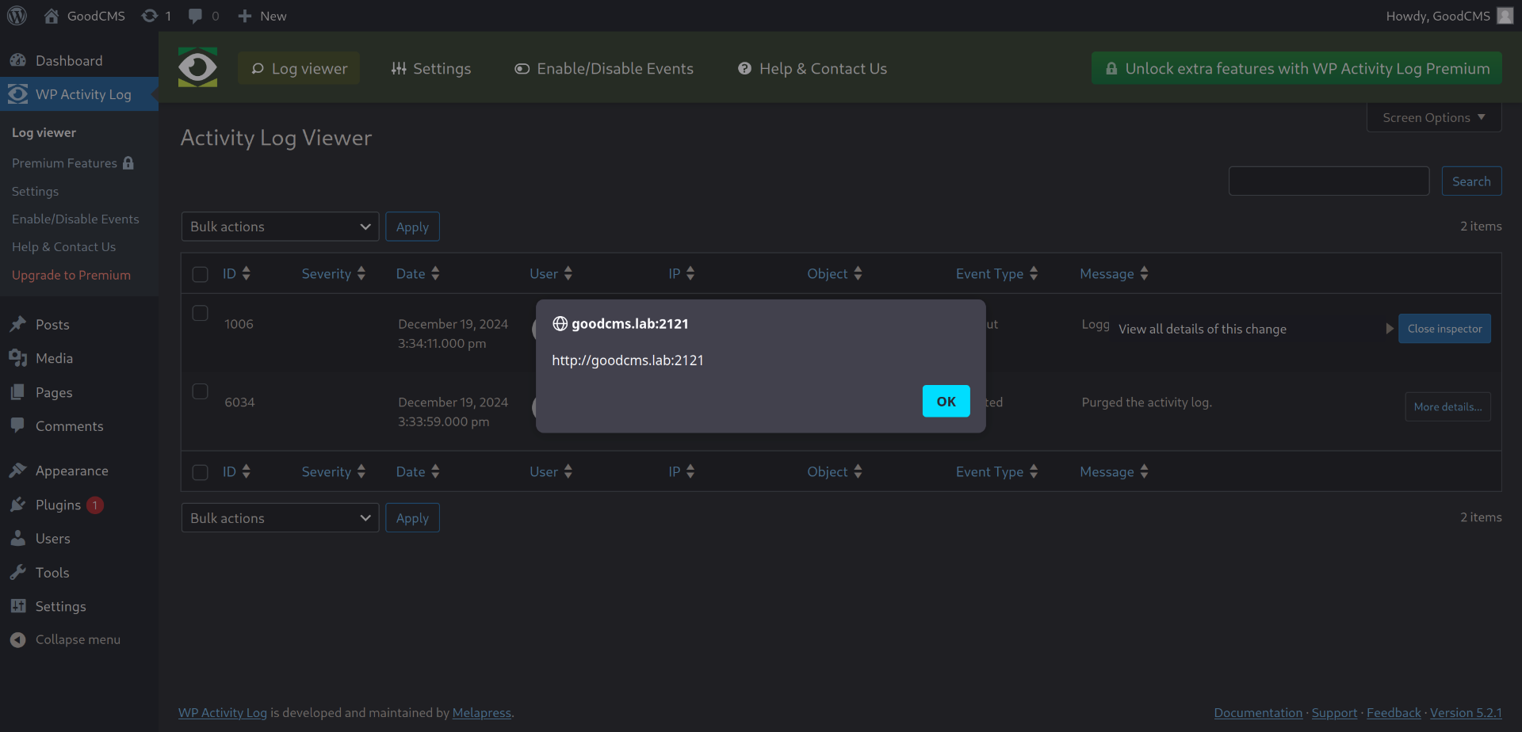Screen dimensions: 1522x732
Task: Switch to Help & Contact Us top tab
Action: pos(812,68)
